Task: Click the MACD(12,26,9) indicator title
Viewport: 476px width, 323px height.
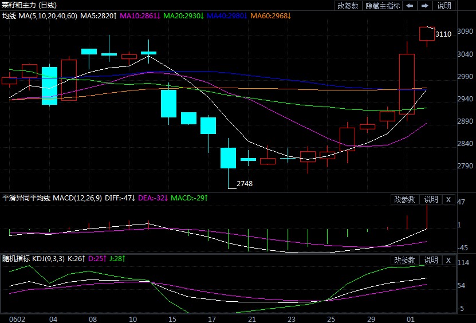Action: (x=77, y=198)
